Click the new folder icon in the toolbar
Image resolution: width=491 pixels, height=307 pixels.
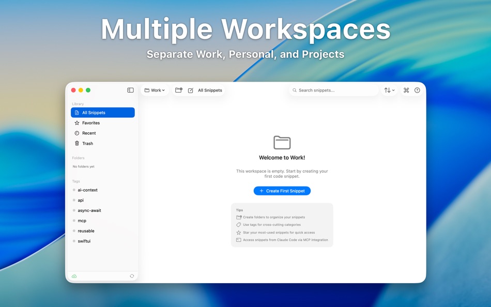pyautogui.click(x=178, y=90)
